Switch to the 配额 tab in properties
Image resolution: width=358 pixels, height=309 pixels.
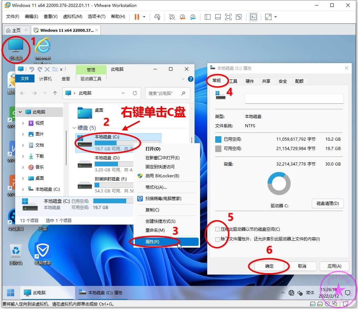pos(299,81)
